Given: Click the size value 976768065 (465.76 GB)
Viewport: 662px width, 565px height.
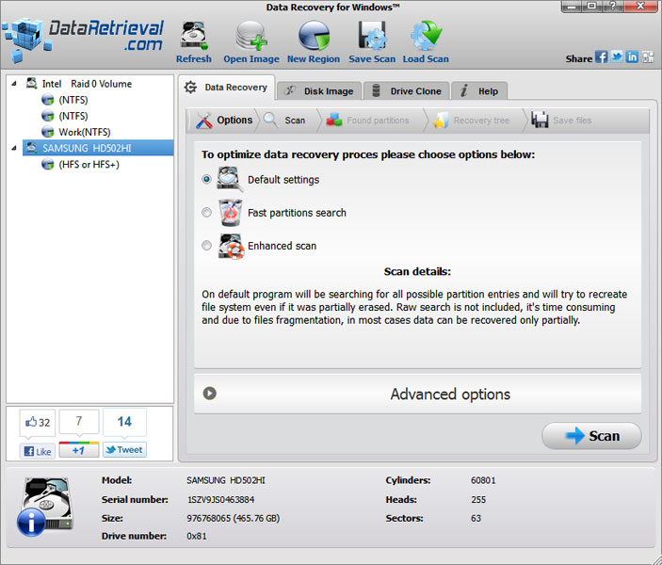Looking at the screenshot, I should point(234,518).
